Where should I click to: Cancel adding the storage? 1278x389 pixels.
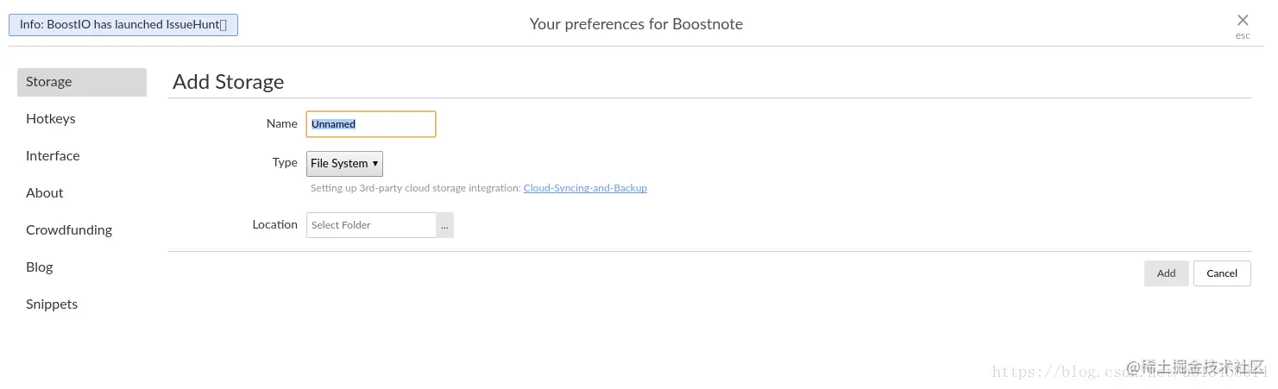[1221, 273]
